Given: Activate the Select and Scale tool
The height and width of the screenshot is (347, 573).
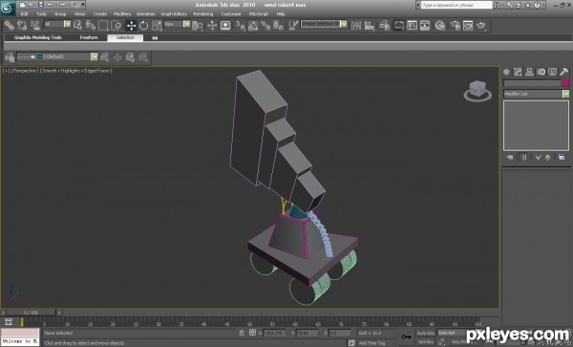Looking at the screenshot, I should 157,25.
